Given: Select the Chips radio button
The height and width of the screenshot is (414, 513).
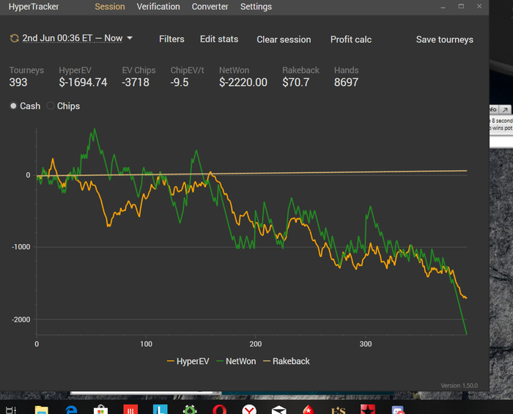Looking at the screenshot, I should [50, 106].
